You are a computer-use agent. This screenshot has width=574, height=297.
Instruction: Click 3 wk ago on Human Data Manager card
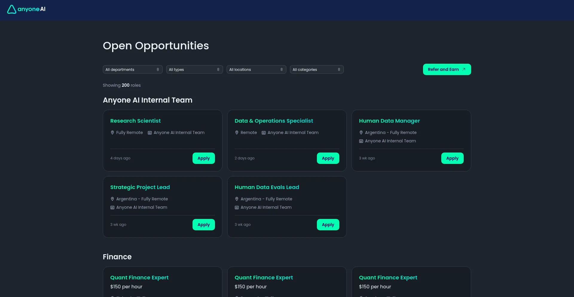coord(367,158)
